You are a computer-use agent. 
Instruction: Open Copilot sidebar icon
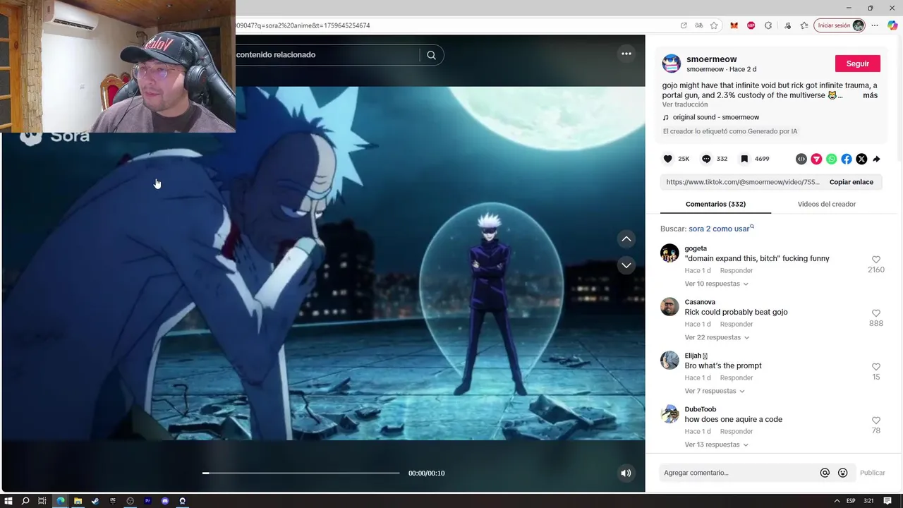tap(892, 25)
